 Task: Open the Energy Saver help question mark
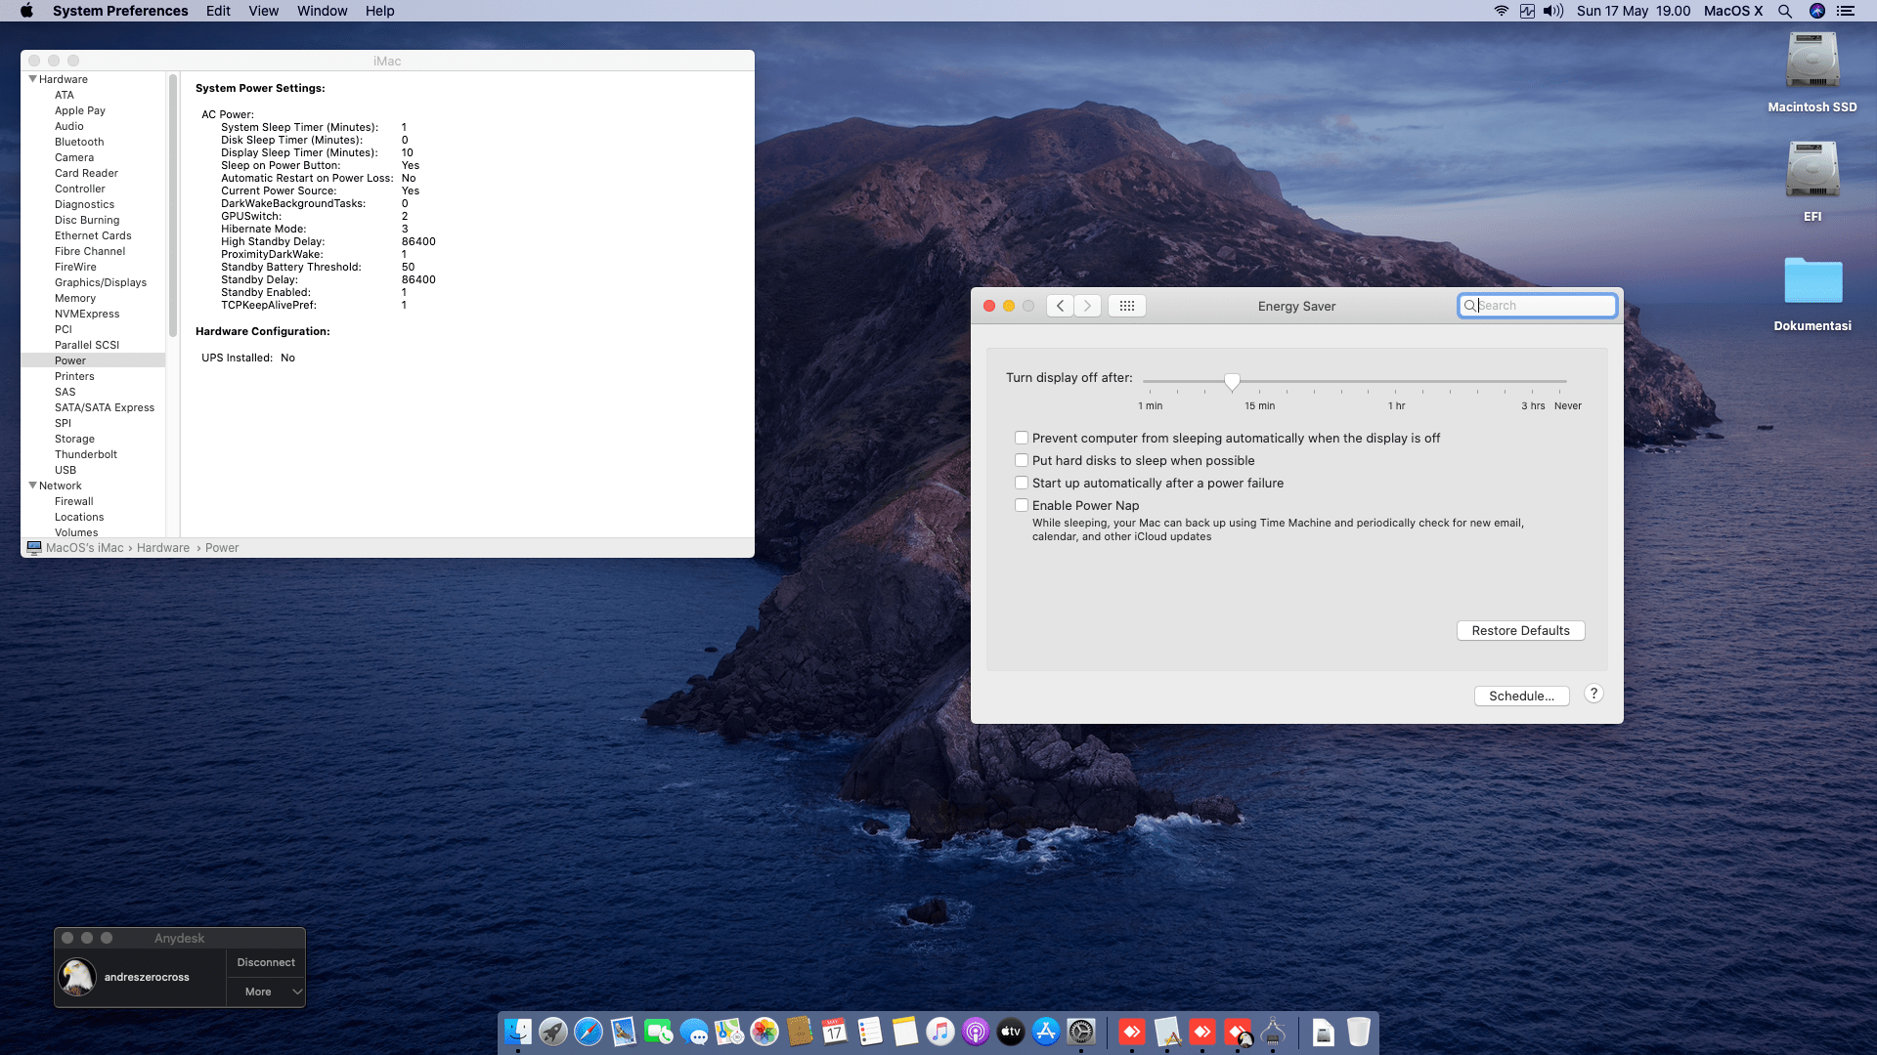click(x=1593, y=694)
